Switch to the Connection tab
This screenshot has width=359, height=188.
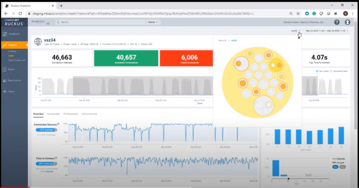pos(53,114)
